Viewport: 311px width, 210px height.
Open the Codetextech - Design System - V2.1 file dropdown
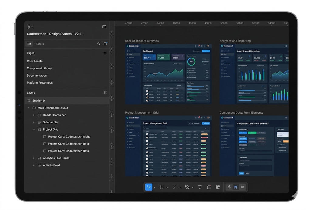(x=83, y=34)
